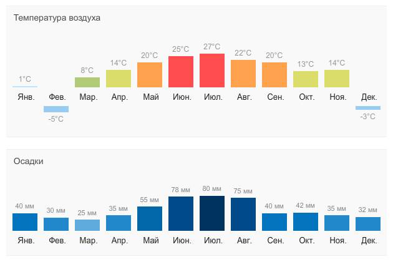Click the October 13°C temperature bar
Image resolution: width=393 pixels, height=262 pixels.
click(306, 79)
